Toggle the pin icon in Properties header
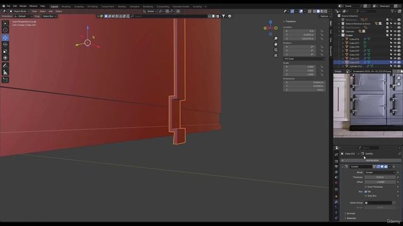 tap(399, 154)
